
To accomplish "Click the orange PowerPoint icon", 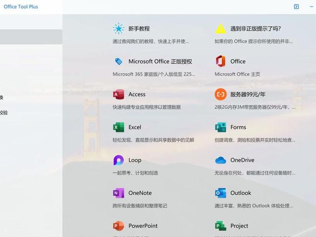I will (x=118, y=226).
